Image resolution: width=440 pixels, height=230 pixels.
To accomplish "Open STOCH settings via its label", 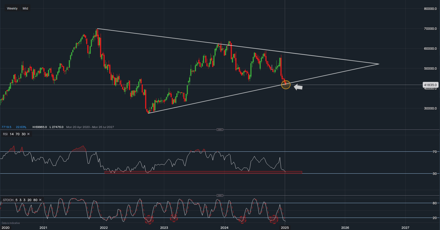I will [x=8, y=200].
